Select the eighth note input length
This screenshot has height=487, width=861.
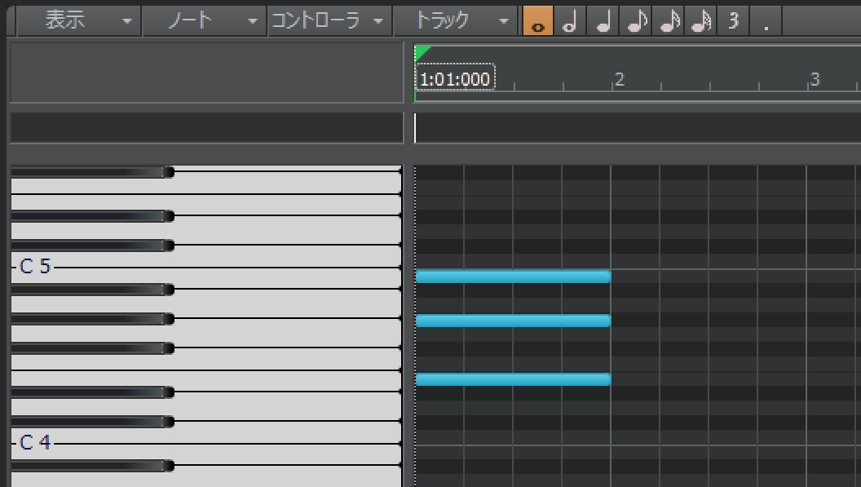pyautogui.click(x=635, y=21)
